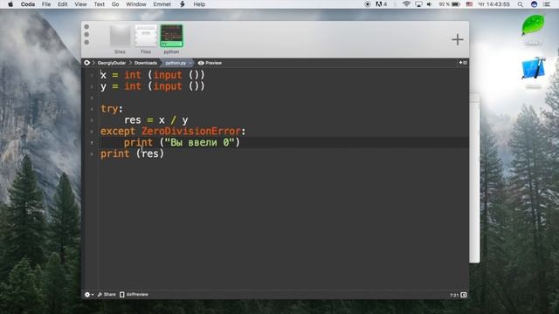Go to GeorgiyDudar folder in path bar

(112, 63)
